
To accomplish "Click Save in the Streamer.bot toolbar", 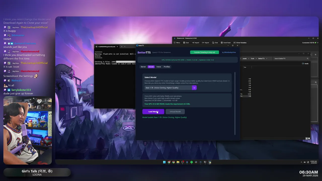I will 186,43.
